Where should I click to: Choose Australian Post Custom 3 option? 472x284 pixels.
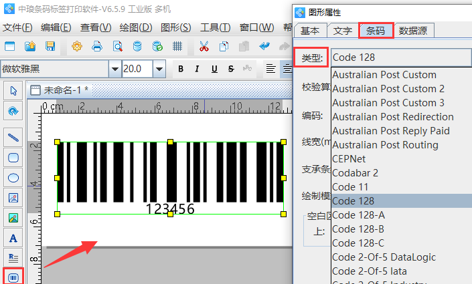click(x=402, y=103)
